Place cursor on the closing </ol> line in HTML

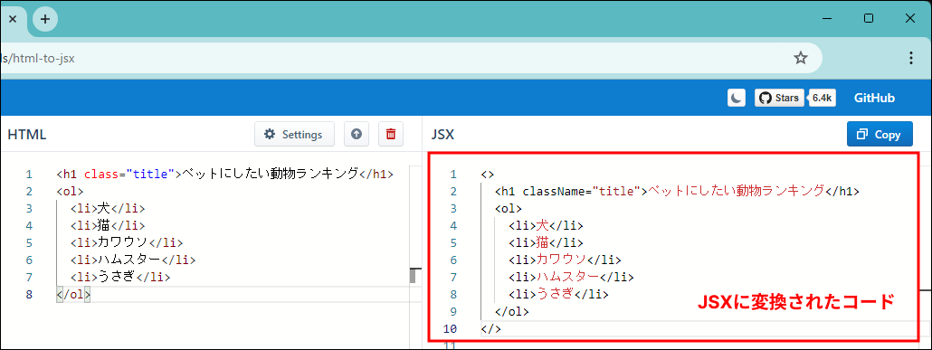tap(73, 295)
